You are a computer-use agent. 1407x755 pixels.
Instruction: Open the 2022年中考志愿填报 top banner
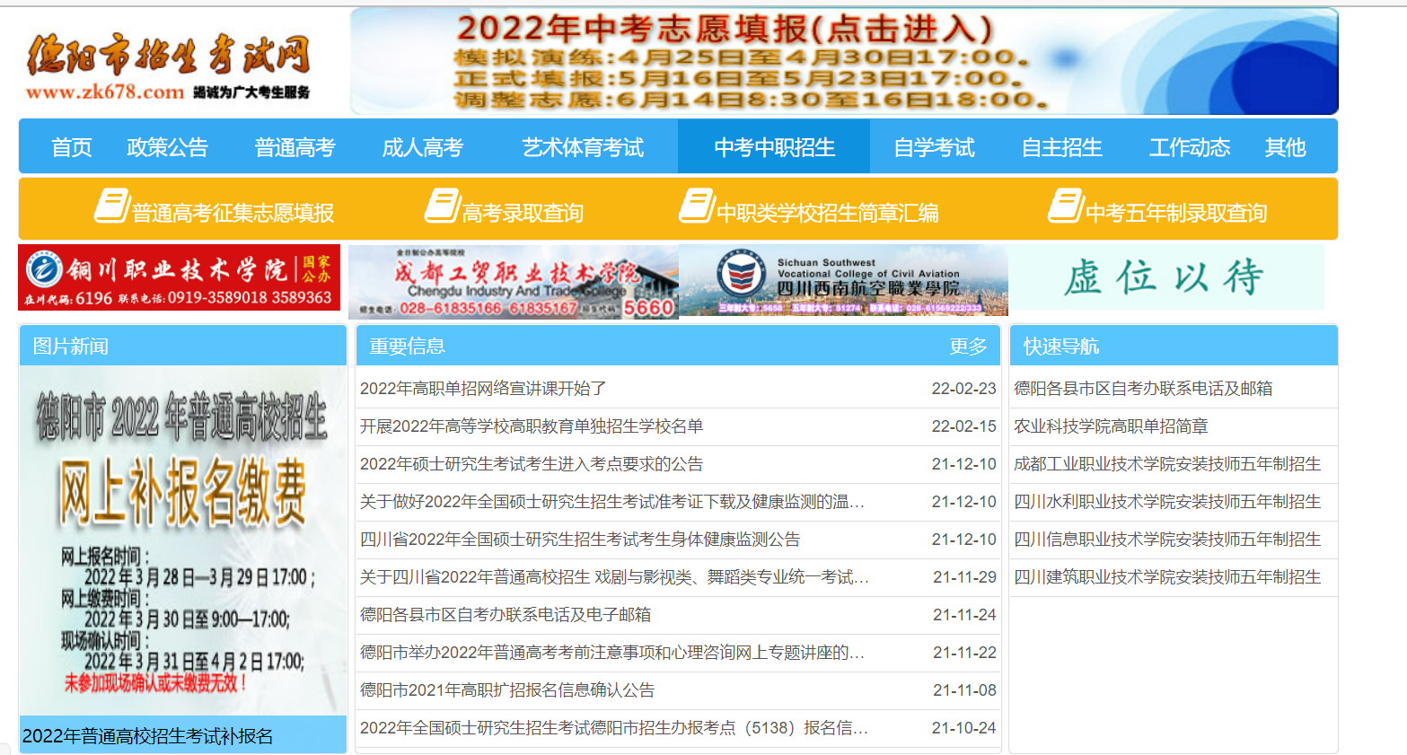pos(844,61)
